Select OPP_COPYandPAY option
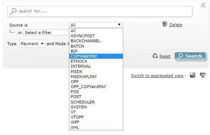Viewport: 210px width, 135px height. click(96, 87)
